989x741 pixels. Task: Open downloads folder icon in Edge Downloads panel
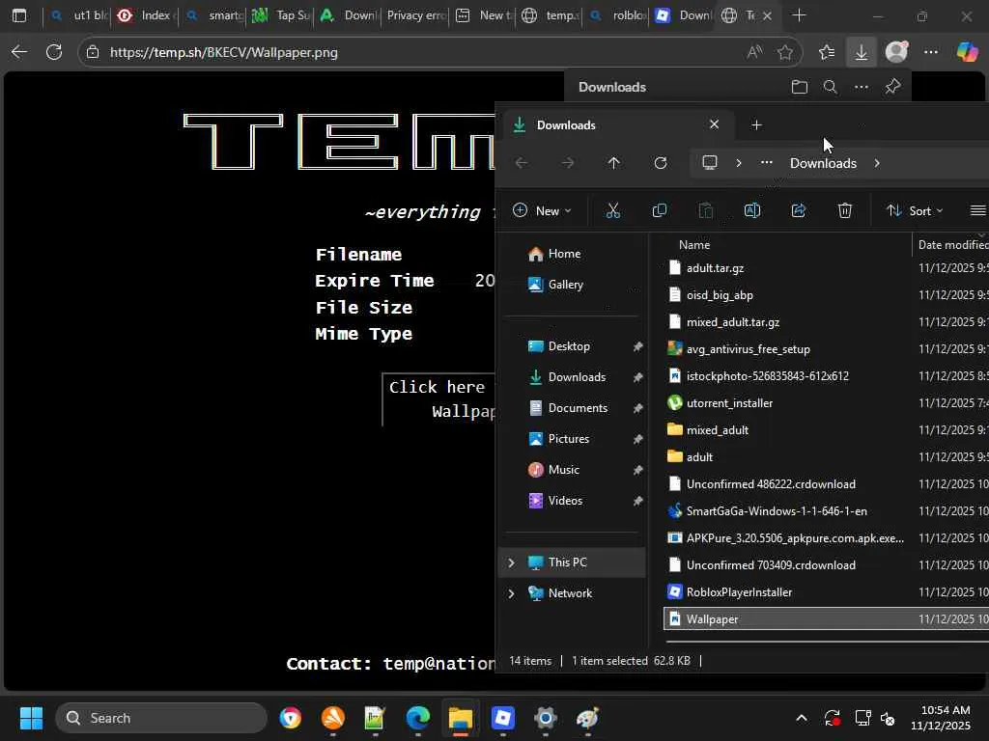799,87
